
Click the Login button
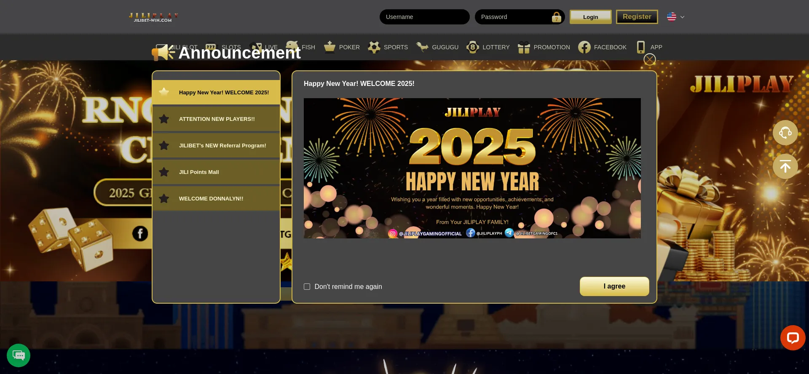tap(590, 17)
